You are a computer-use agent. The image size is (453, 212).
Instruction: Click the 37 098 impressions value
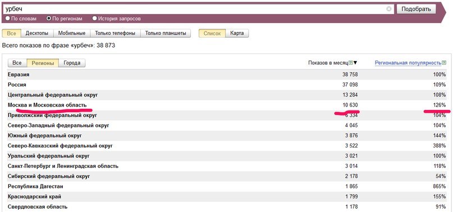coord(350,85)
